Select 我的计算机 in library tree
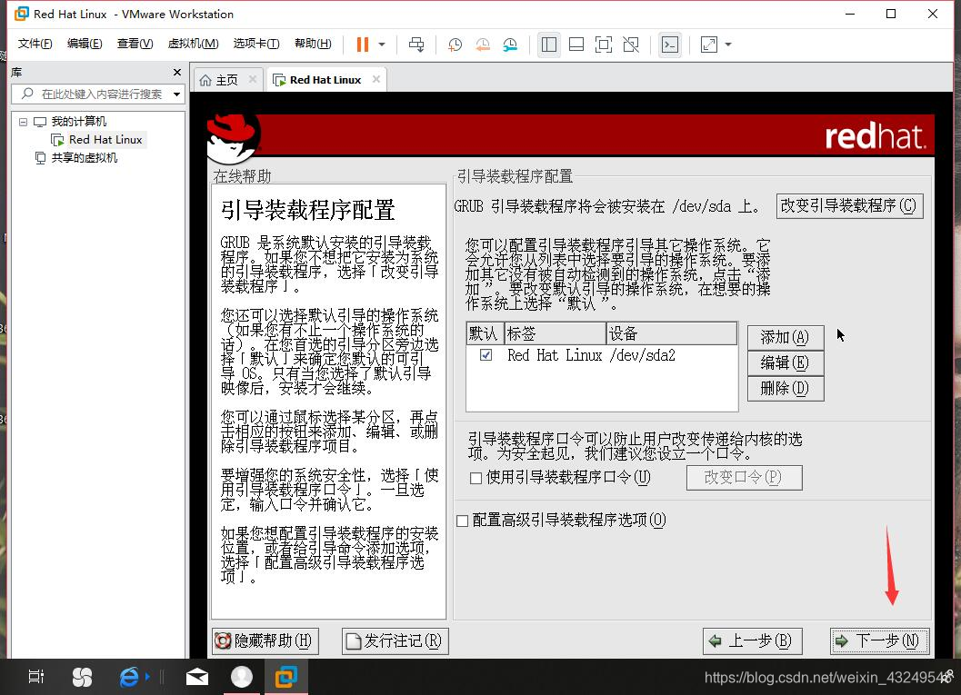 [78, 121]
